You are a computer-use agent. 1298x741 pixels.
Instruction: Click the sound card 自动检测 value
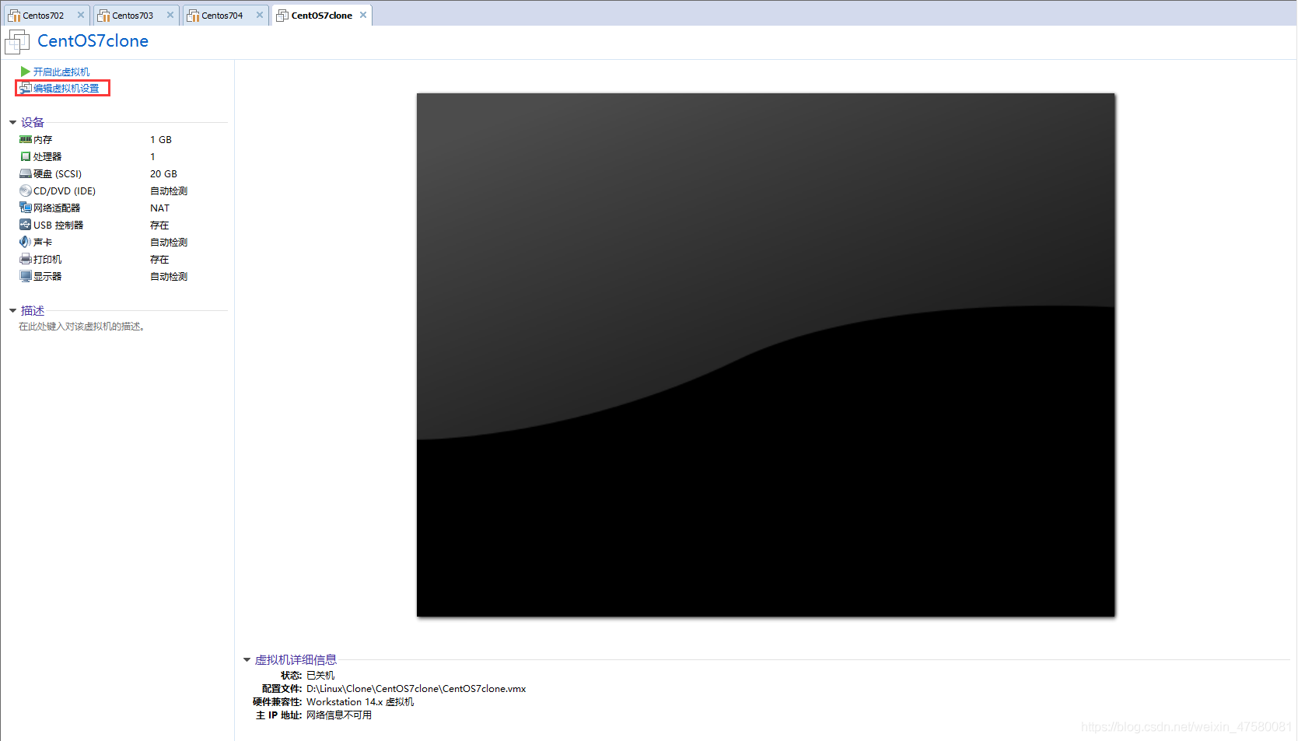coord(169,243)
